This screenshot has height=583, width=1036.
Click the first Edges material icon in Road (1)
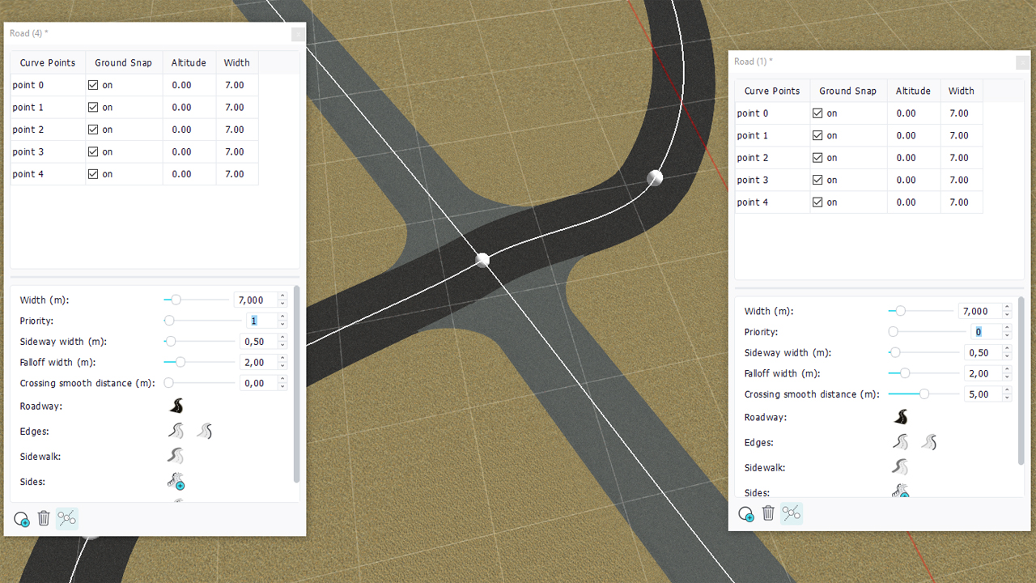pyautogui.click(x=900, y=443)
